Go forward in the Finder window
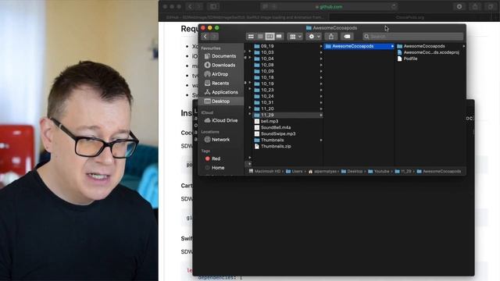The height and width of the screenshot is (281, 500). click(214, 37)
